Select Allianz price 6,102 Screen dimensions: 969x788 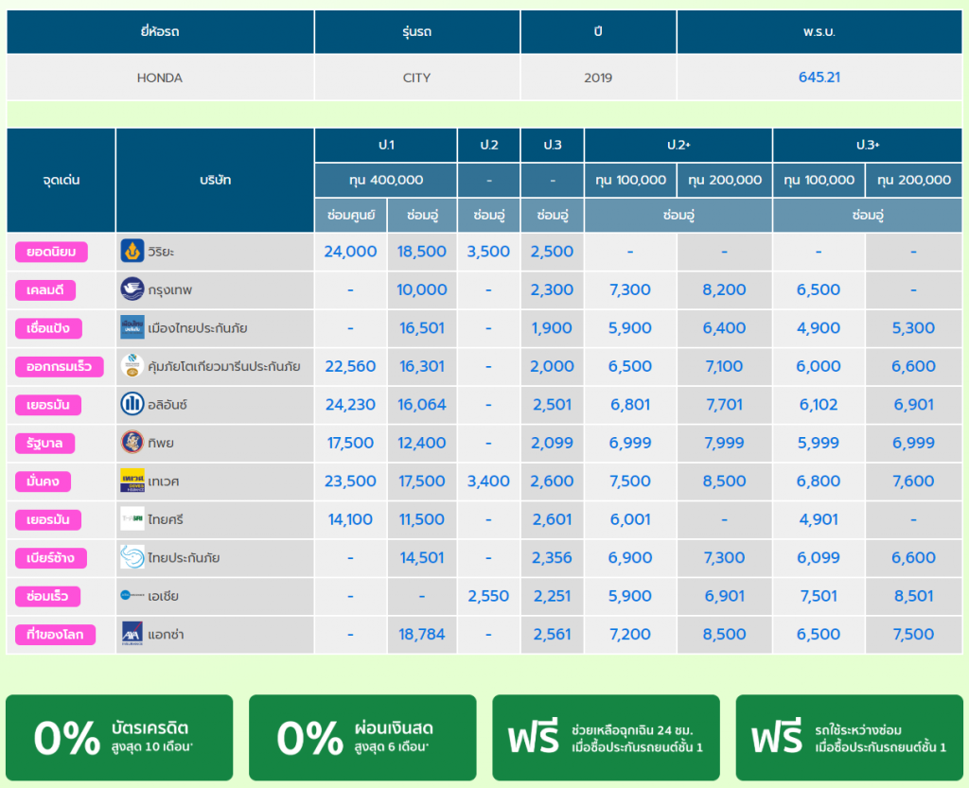pos(819,405)
